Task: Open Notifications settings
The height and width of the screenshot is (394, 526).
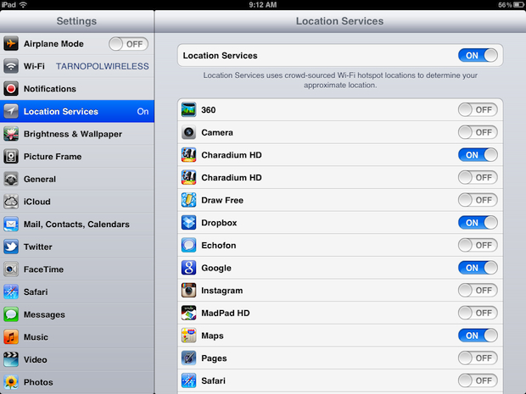Action: tap(77, 89)
